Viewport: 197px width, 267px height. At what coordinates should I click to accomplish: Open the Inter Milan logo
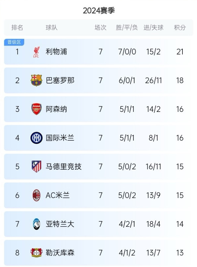tap(36, 138)
